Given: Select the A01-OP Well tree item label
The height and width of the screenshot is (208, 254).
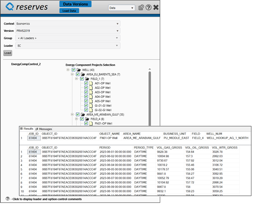Looking at the screenshot, I should [103, 83].
